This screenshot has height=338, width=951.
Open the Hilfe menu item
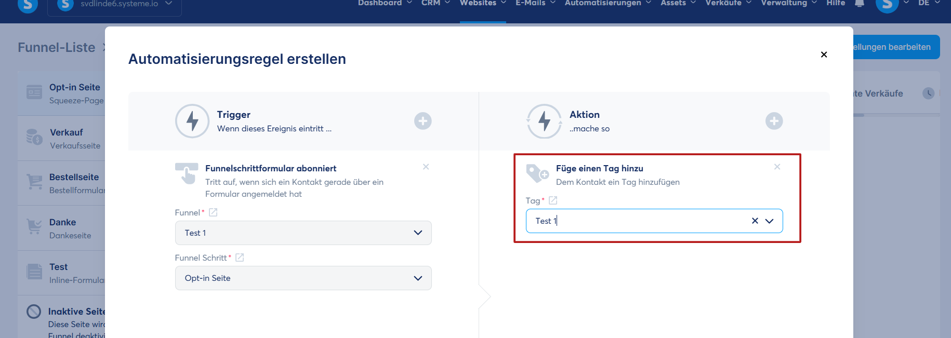pyautogui.click(x=836, y=3)
